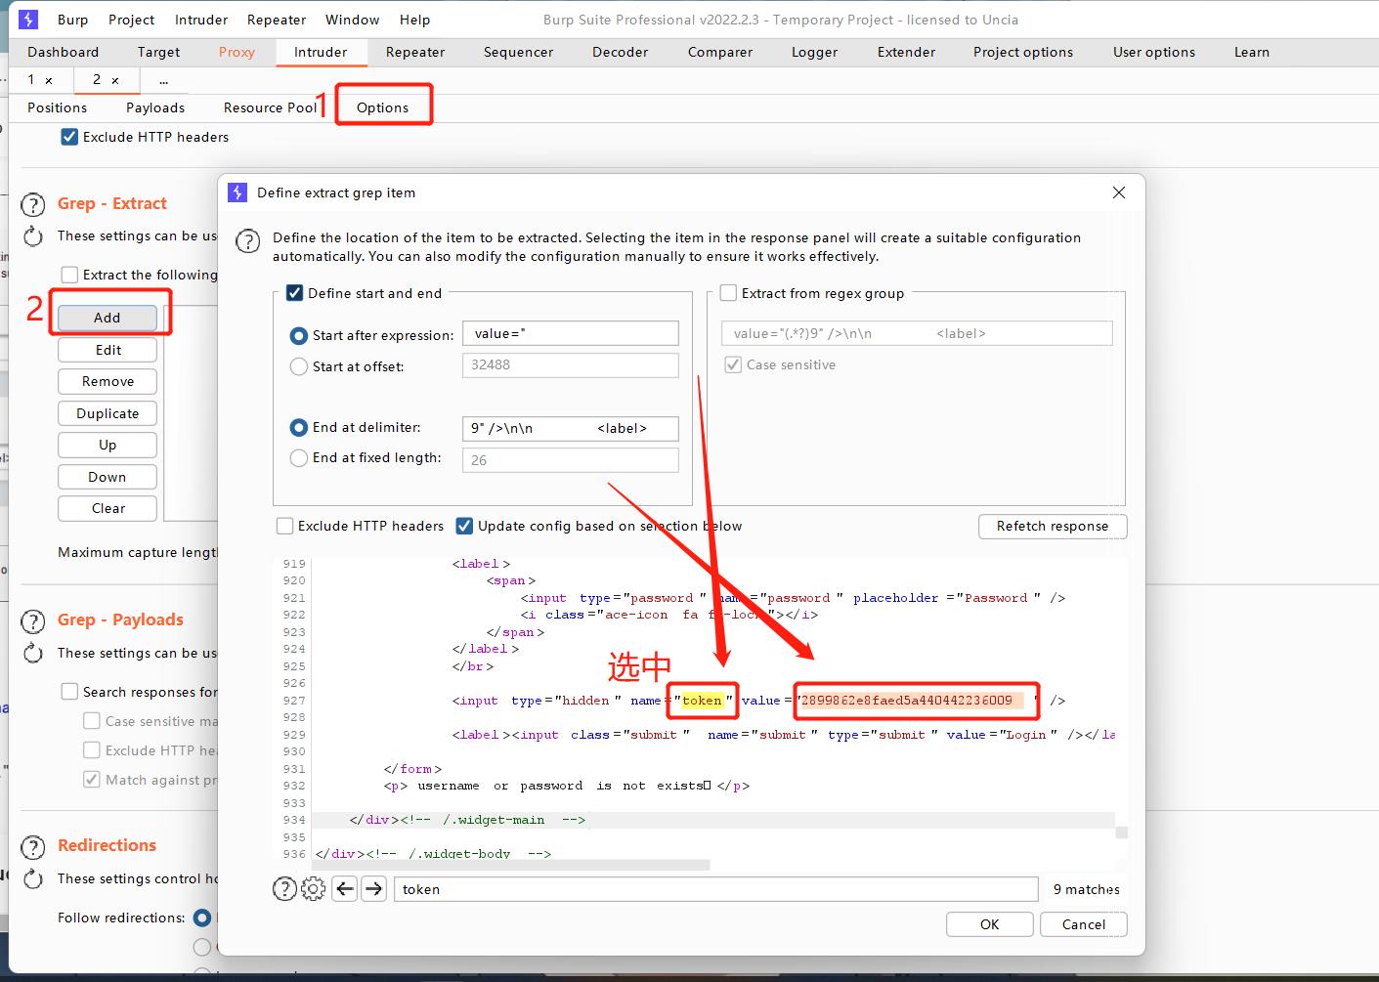Confirm dialog with OK button

click(x=989, y=924)
